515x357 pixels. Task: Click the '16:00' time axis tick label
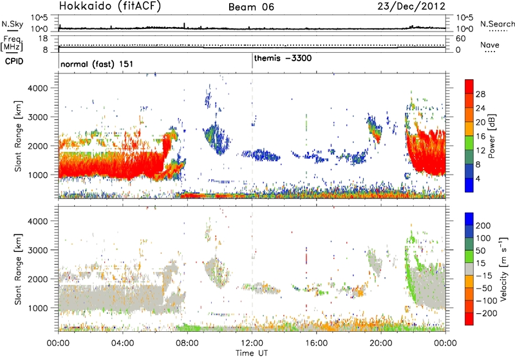316,343
